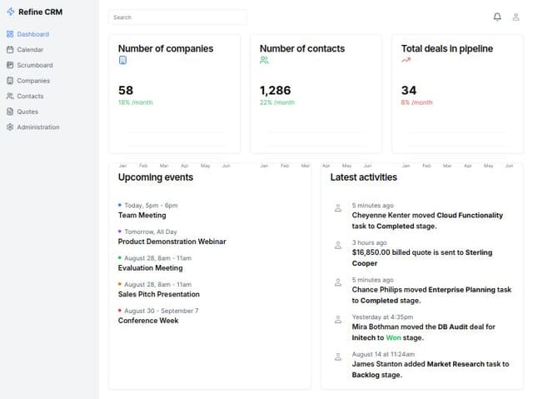
Task: Click green dot of Evaluation Meeting event
Action: [120, 257]
